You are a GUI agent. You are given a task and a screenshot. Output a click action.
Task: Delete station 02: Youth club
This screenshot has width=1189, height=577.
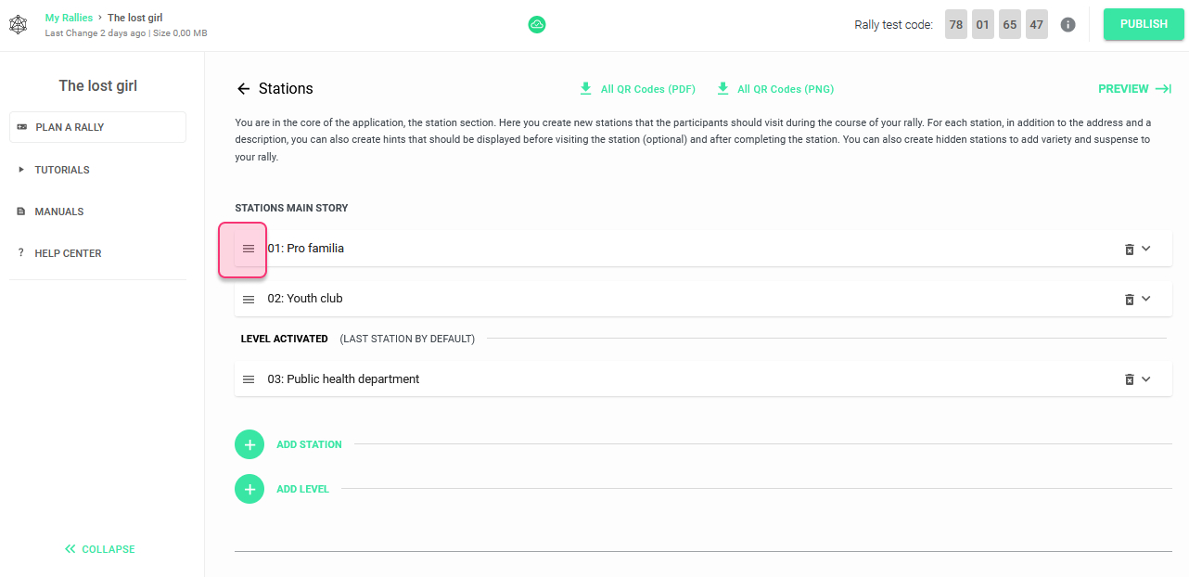click(x=1130, y=299)
